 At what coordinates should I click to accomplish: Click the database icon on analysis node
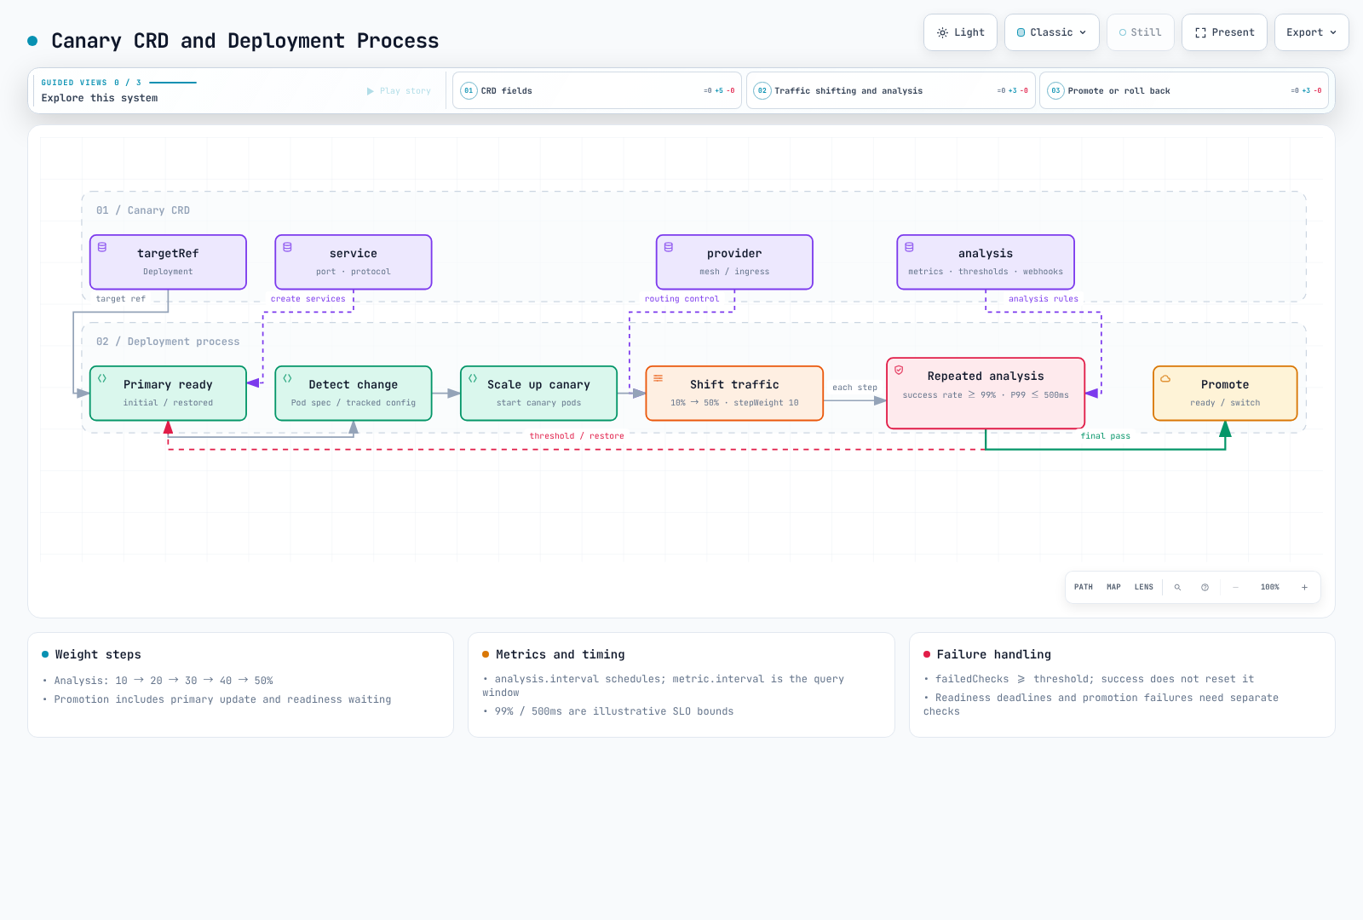coord(909,247)
